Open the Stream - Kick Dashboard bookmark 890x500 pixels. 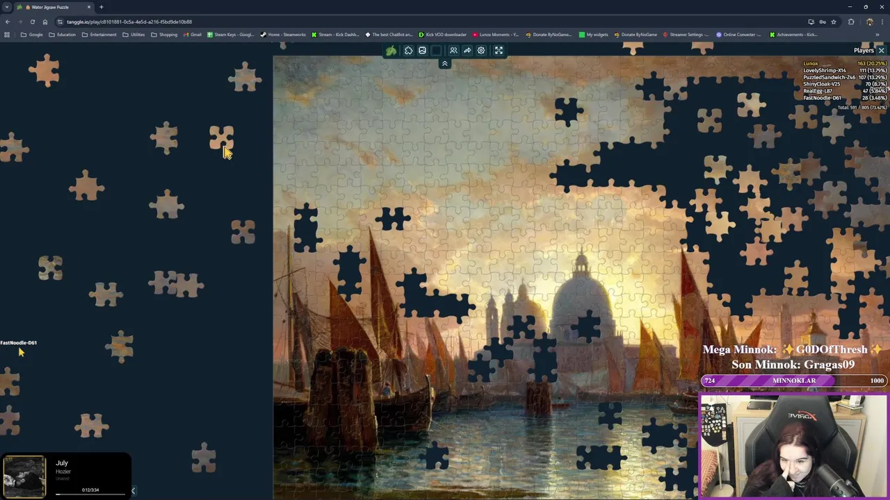pyautogui.click(x=335, y=34)
